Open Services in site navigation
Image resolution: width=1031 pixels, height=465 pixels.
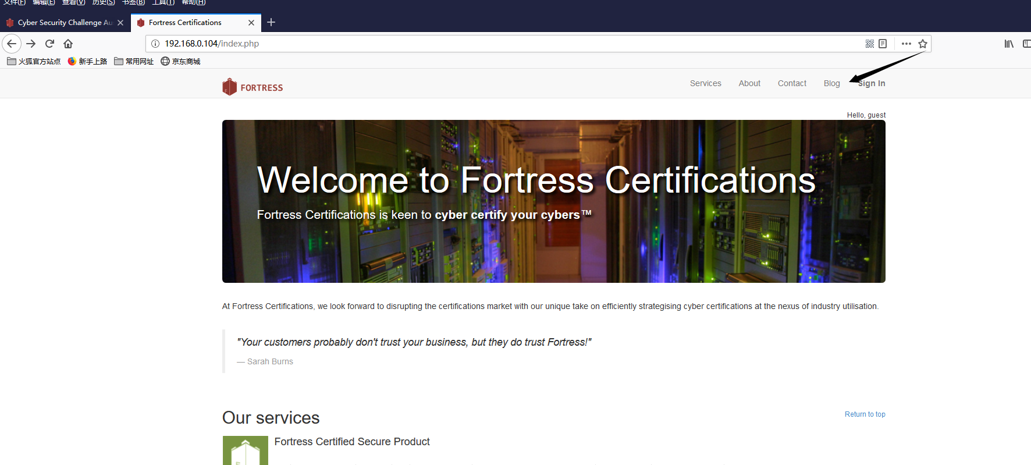pyautogui.click(x=705, y=83)
